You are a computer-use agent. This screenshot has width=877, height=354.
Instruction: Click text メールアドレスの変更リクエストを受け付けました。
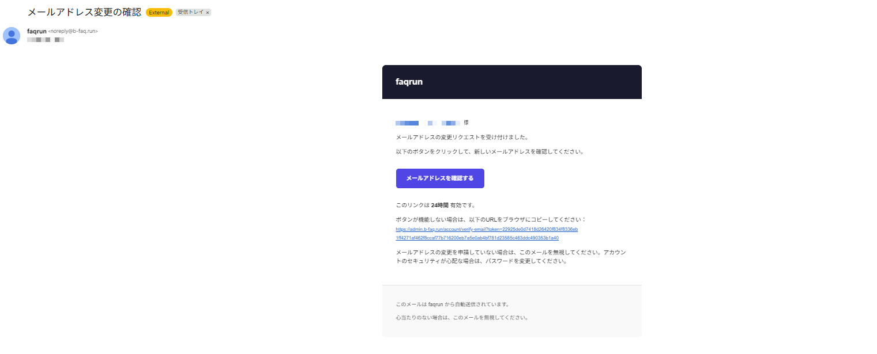462,138
